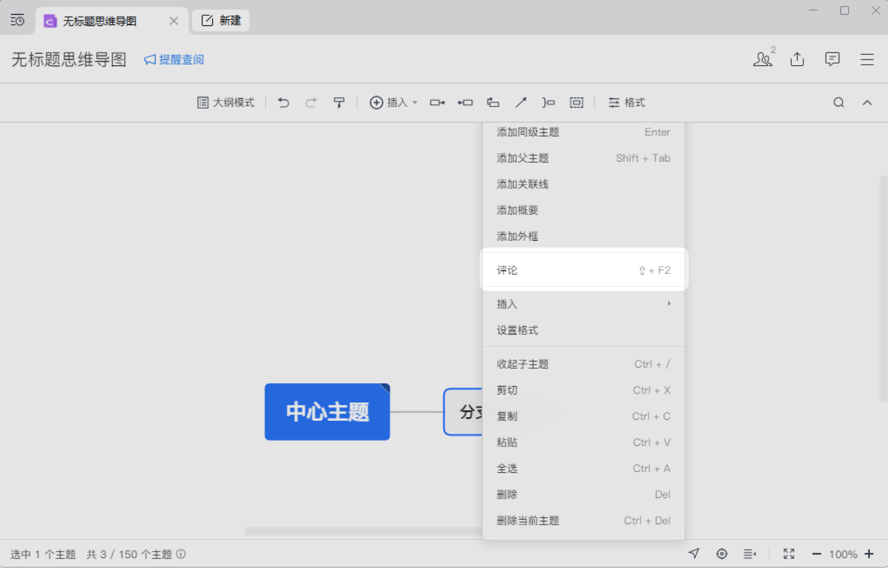Image resolution: width=888 pixels, height=568 pixels.
Task: Click the topic count info icon
Action: coord(181,554)
